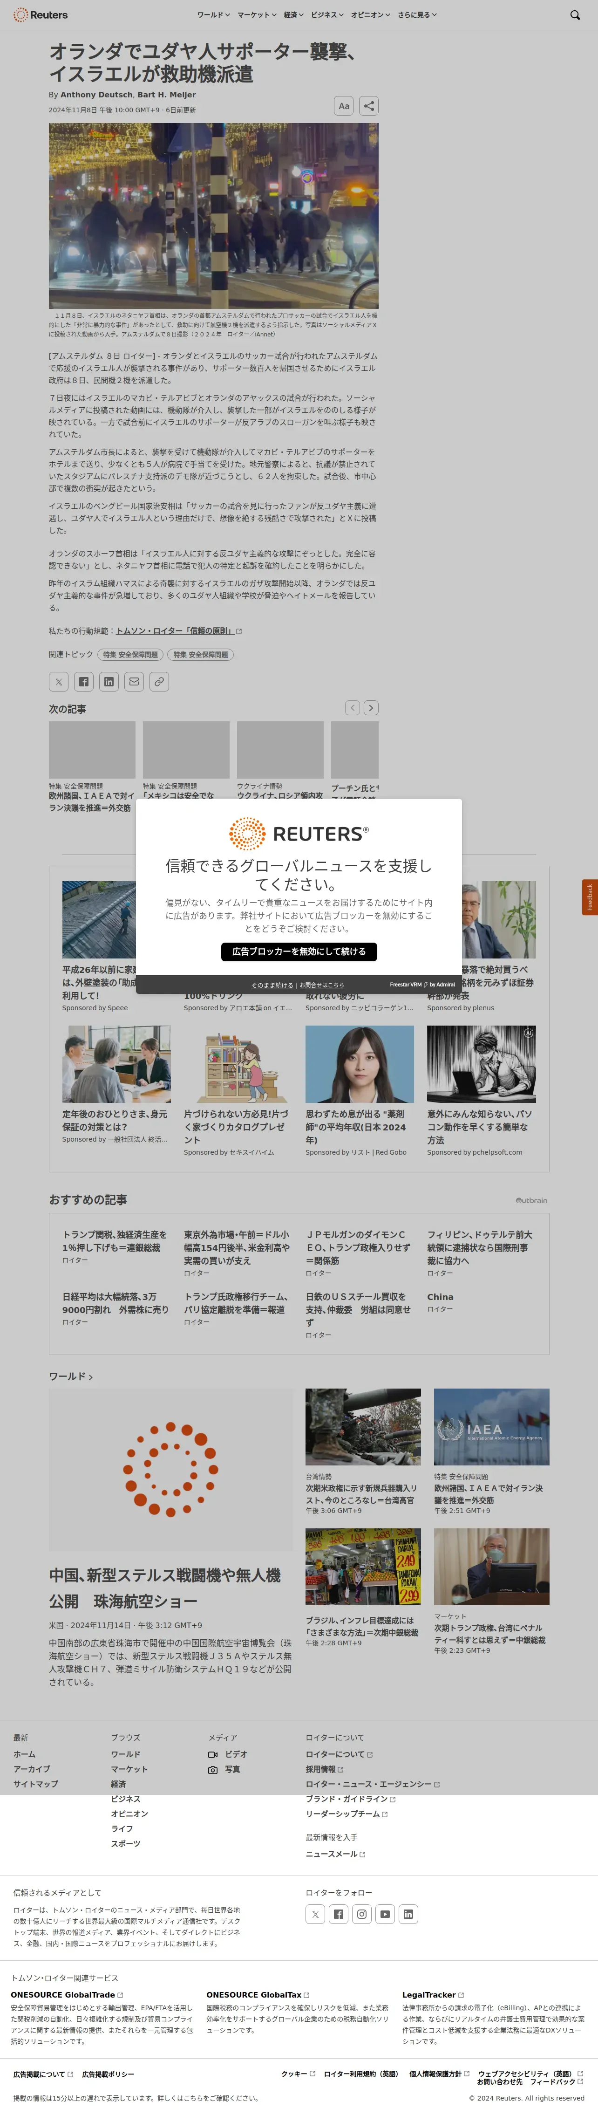
Task: Click お問合せはこちら link in popup
Action: tap(321, 985)
